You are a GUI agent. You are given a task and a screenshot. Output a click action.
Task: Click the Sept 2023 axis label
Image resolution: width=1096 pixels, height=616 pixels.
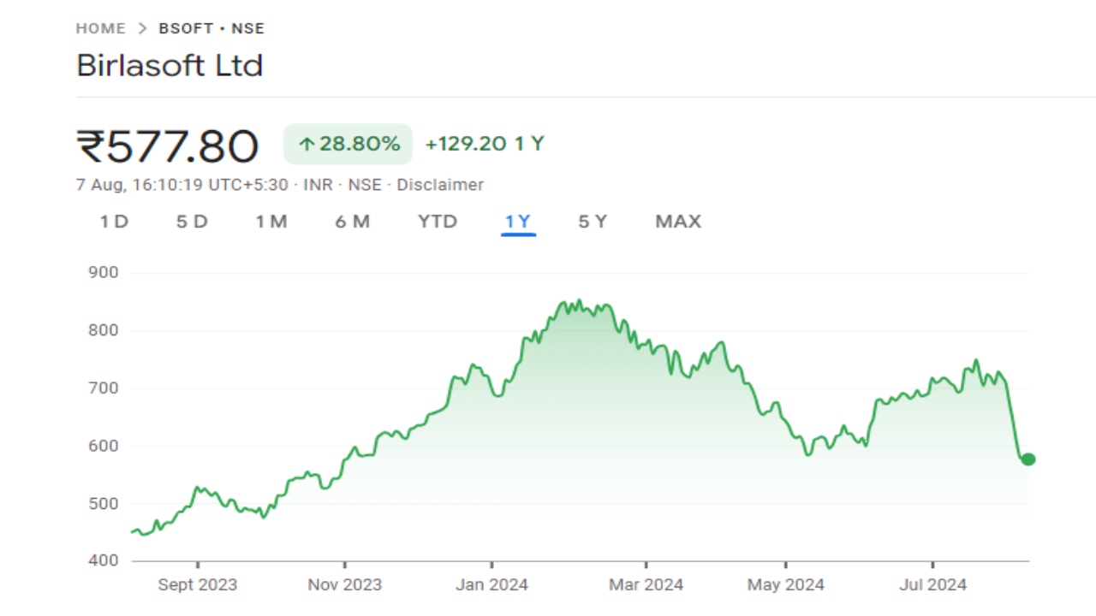click(198, 585)
